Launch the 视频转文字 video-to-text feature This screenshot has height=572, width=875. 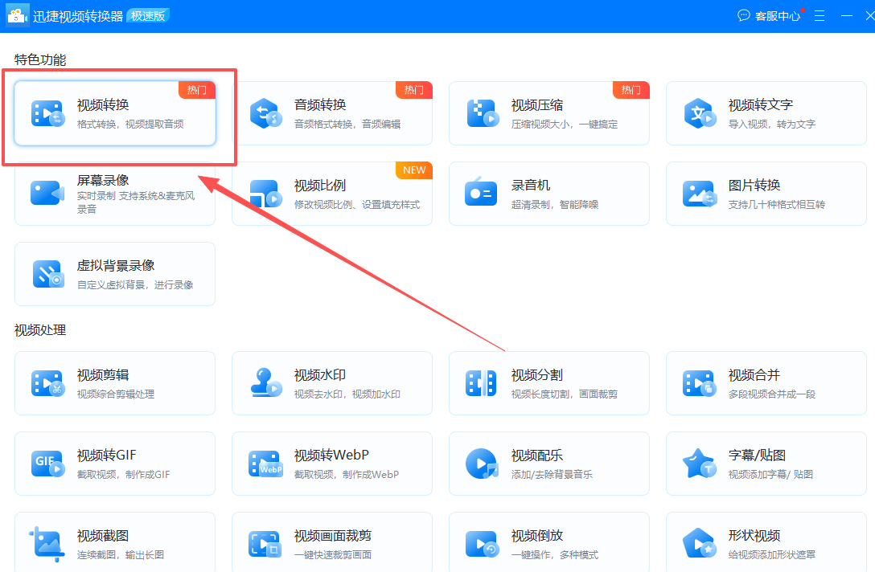point(764,112)
